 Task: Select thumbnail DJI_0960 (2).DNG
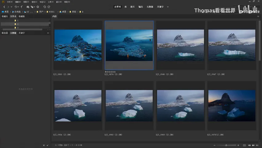click(x=129, y=105)
